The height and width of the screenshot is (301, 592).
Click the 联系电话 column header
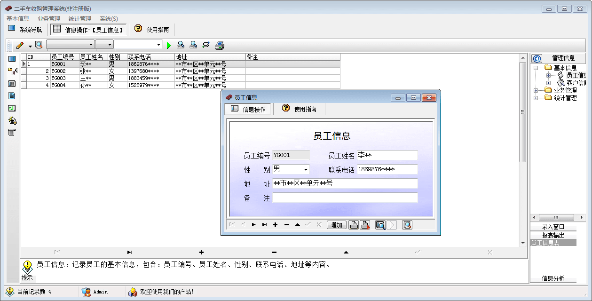(150, 57)
